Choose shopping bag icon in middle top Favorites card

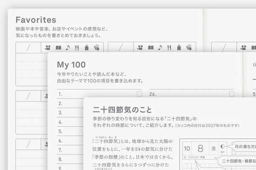179,48
